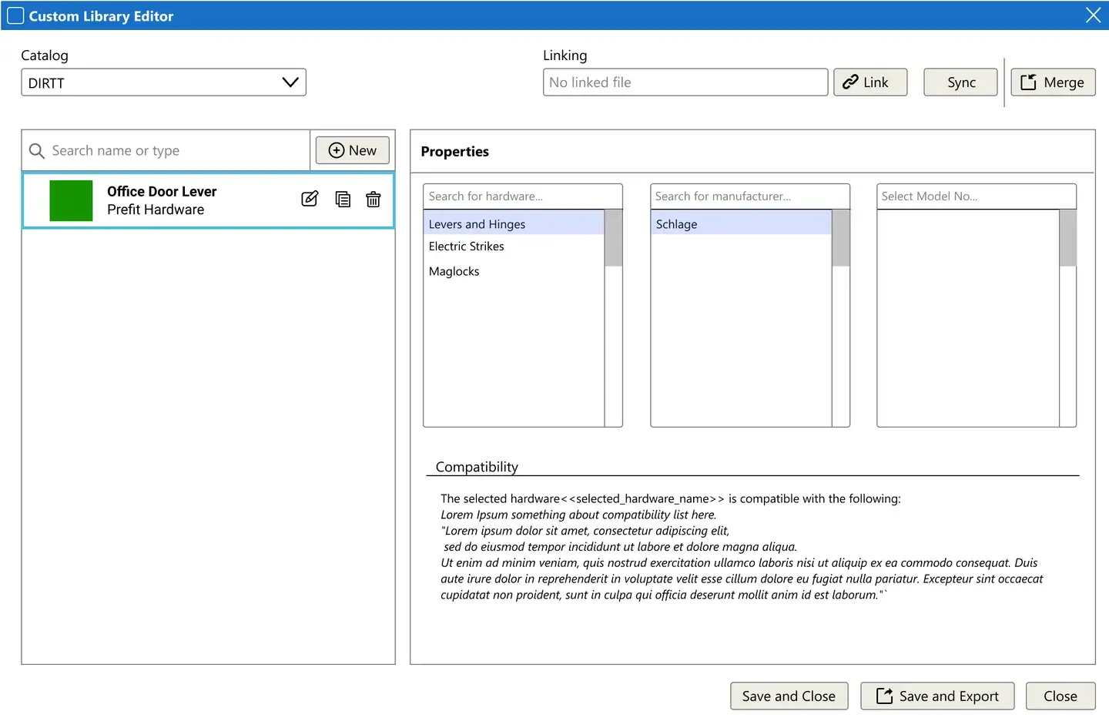Select Maglocks in hardware list
Viewport: 1109px width, 728px height.
[x=514, y=271]
